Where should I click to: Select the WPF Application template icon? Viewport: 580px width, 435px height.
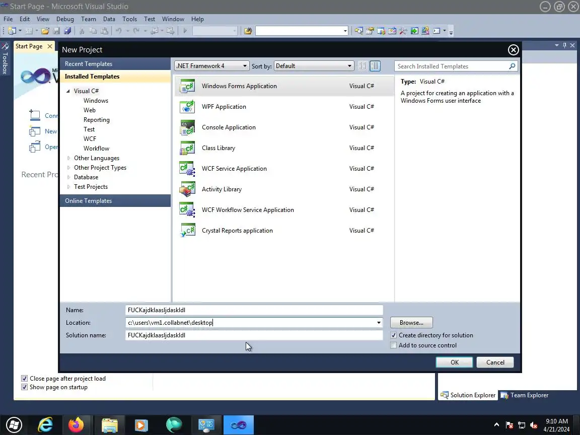click(187, 107)
